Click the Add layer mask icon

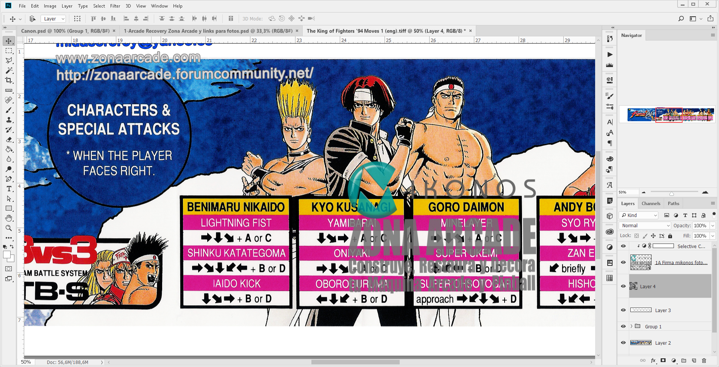pyautogui.click(x=663, y=361)
